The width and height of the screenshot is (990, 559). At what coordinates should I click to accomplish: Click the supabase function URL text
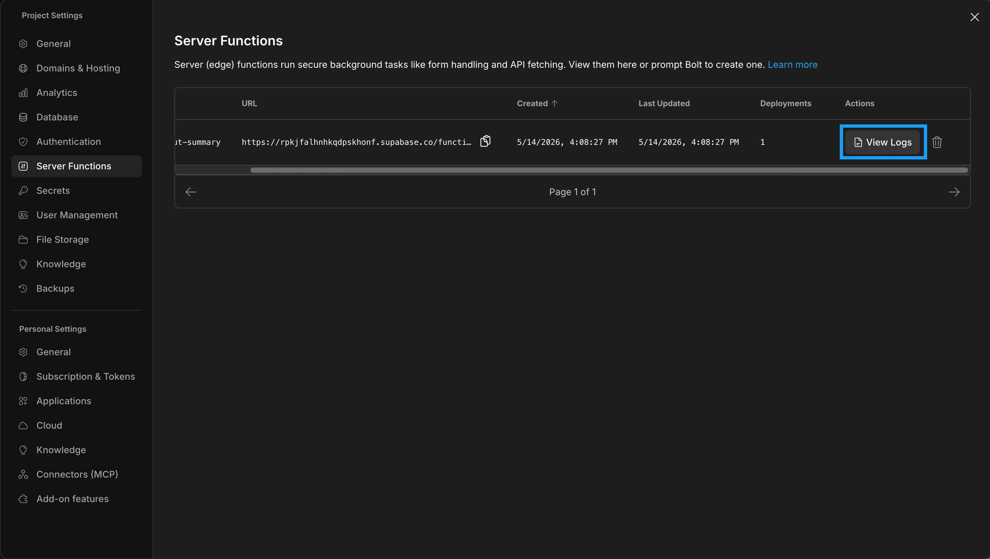pos(356,142)
